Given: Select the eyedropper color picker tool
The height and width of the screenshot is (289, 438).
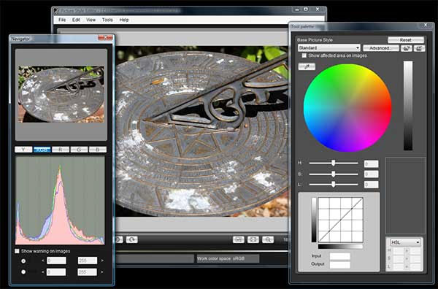Looking at the screenshot, I should pyautogui.click(x=307, y=66).
